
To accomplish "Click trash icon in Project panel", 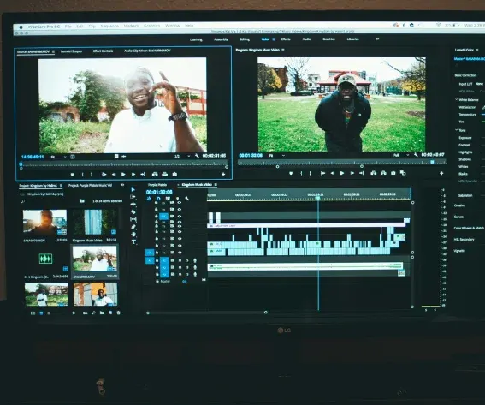I will 118,313.
